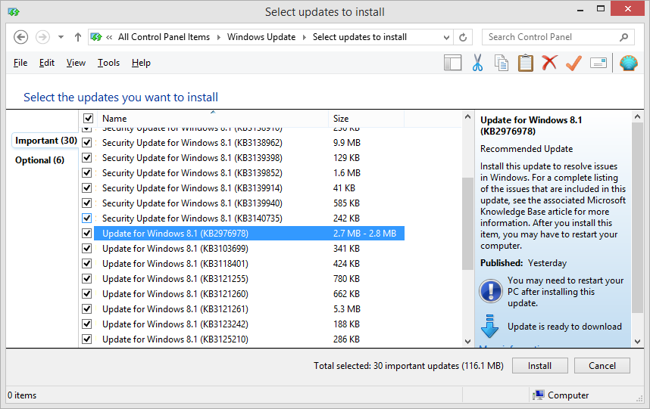Select Update for Windows 8.1 (KB3121261) row

(249, 309)
